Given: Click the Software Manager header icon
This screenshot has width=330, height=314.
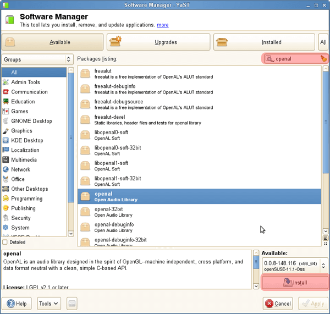Looking at the screenshot, I should click(9, 20).
